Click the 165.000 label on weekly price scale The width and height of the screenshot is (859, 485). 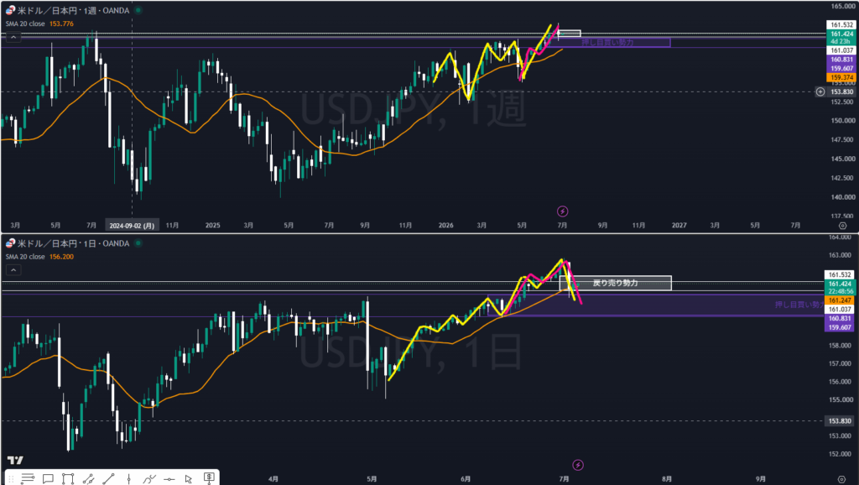click(843, 6)
